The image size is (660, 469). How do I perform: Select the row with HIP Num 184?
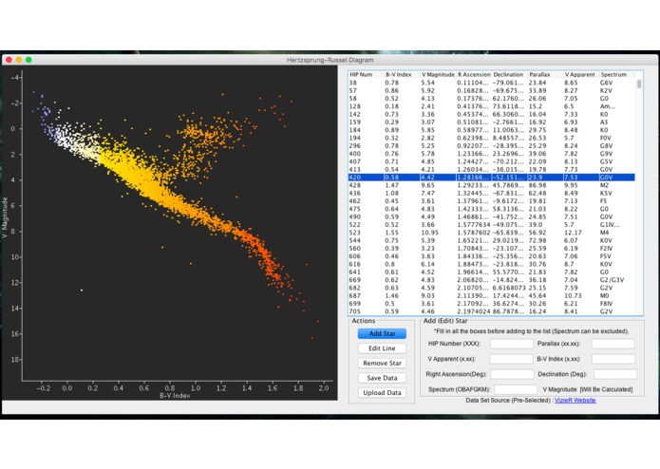[x=492, y=130]
